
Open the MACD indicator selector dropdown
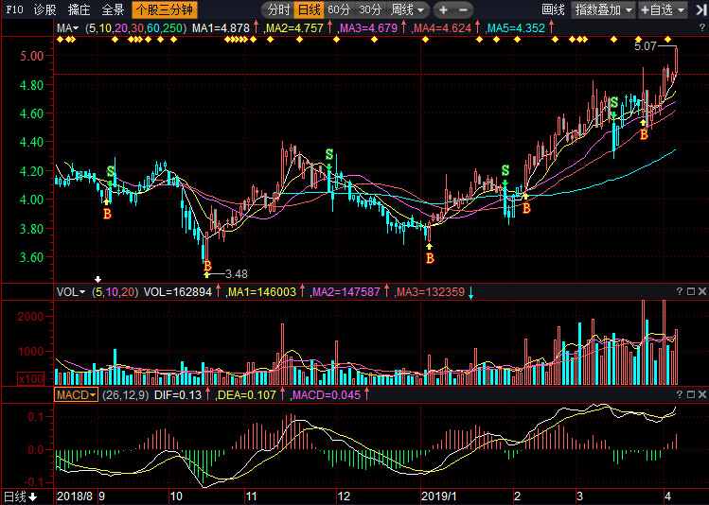coord(76,394)
